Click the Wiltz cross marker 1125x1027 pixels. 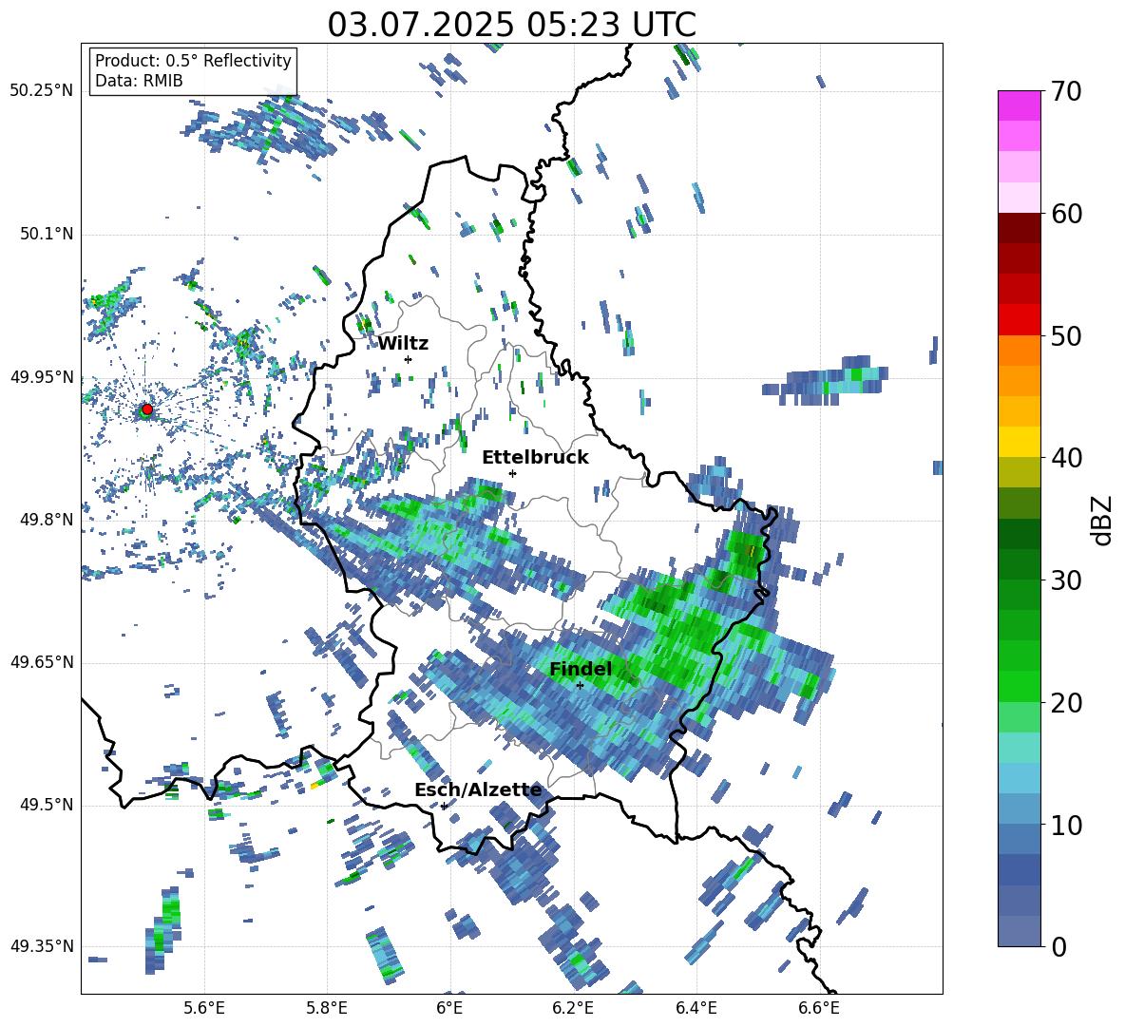(x=409, y=359)
